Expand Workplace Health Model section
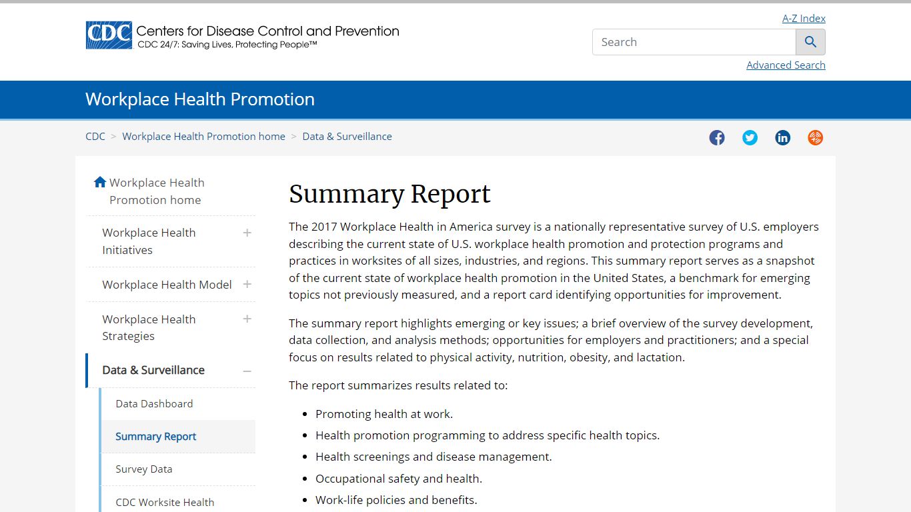This screenshot has height=512, width=911. tap(247, 285)
